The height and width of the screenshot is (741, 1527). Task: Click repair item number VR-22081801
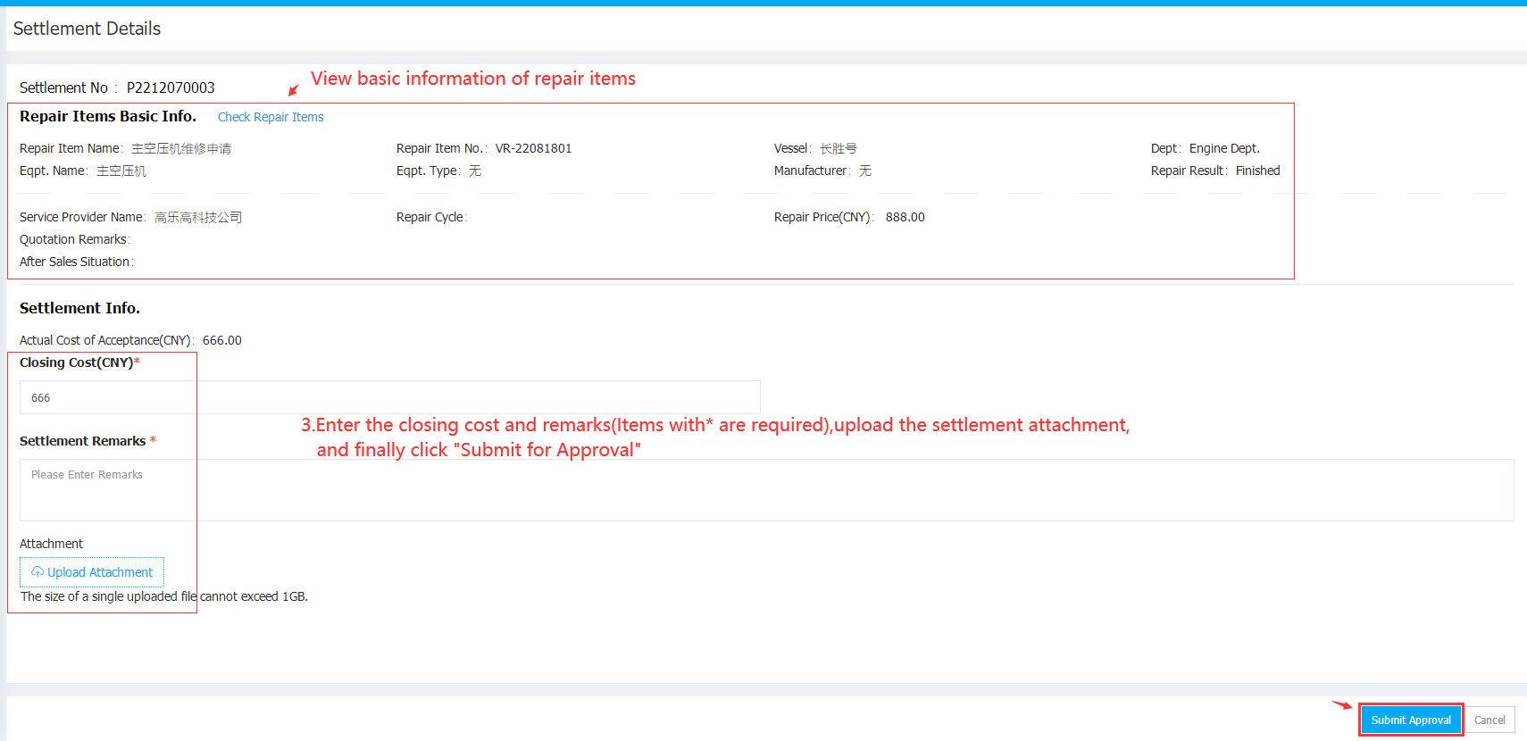click(533, 148)
